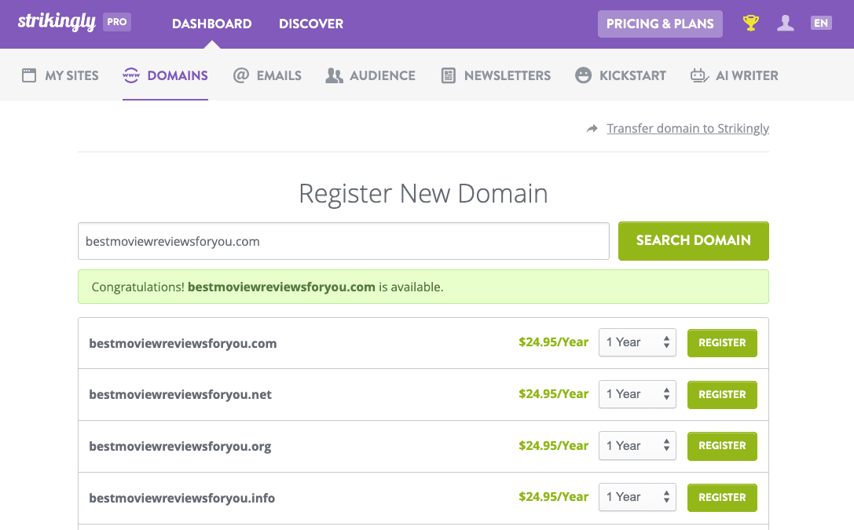Change the 1 Year selector for the .net domain

coord(637,394)
